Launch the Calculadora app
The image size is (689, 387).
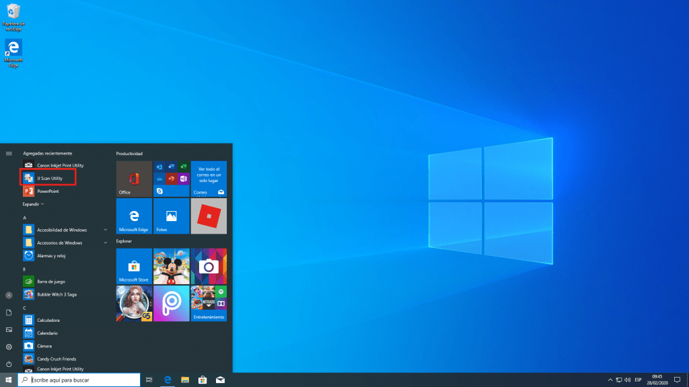click(x=48, y=320)
